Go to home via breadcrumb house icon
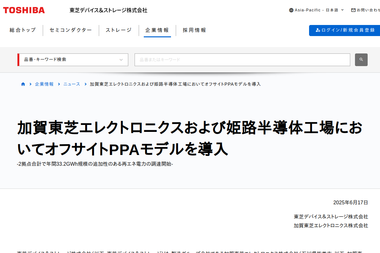The image size is (380, 253). [x=23, y=84]
